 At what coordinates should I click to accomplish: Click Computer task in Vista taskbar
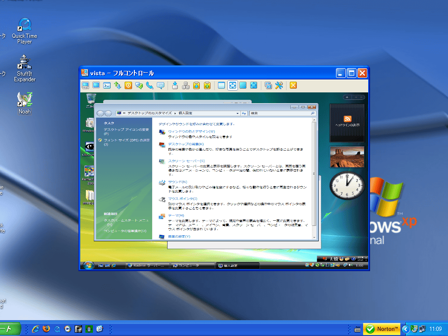(192, 266)
